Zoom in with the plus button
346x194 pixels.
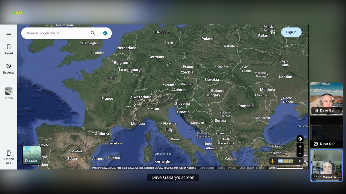click(x=300, y=147)
